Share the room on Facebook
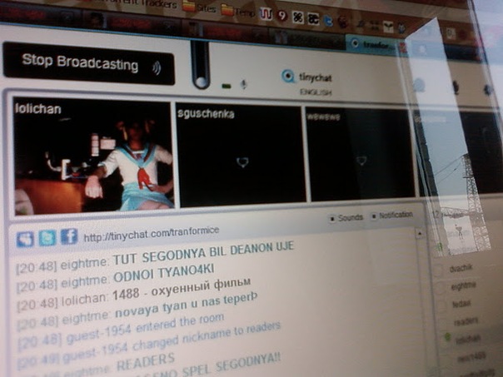Screen dimensions: 503x377 [x=69, y=236]
